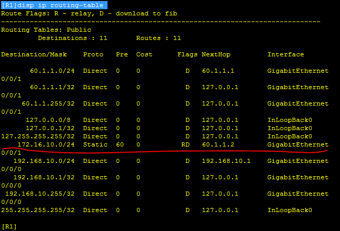Click InLoopBack0 in the 127.0.0.0/8 row
The width and height of the screenshot is (340, 231).
[x=290, y=120]
